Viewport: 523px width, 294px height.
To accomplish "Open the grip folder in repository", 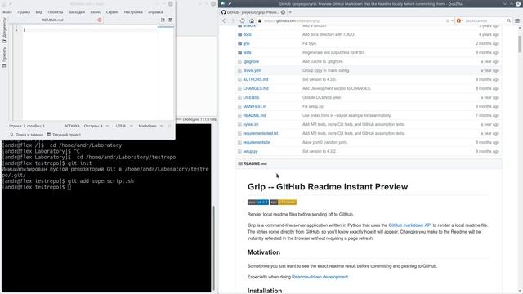I will tap(246, 43).
